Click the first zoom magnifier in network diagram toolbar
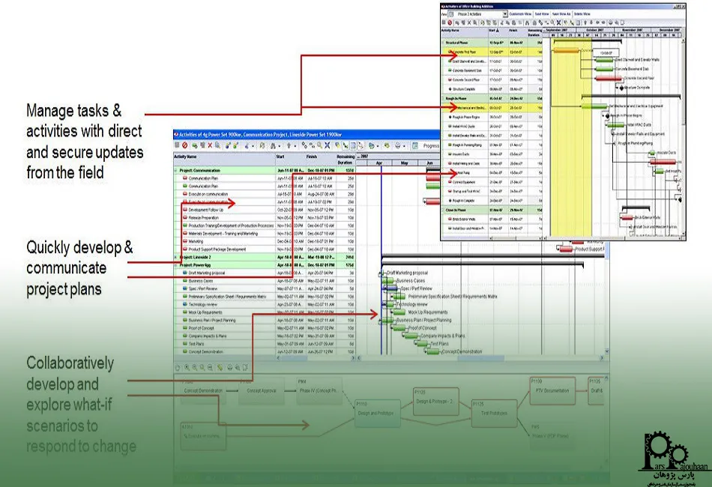The width and height of the screenshot is (712, 487). pyautogui.click(x=187, y=368)
